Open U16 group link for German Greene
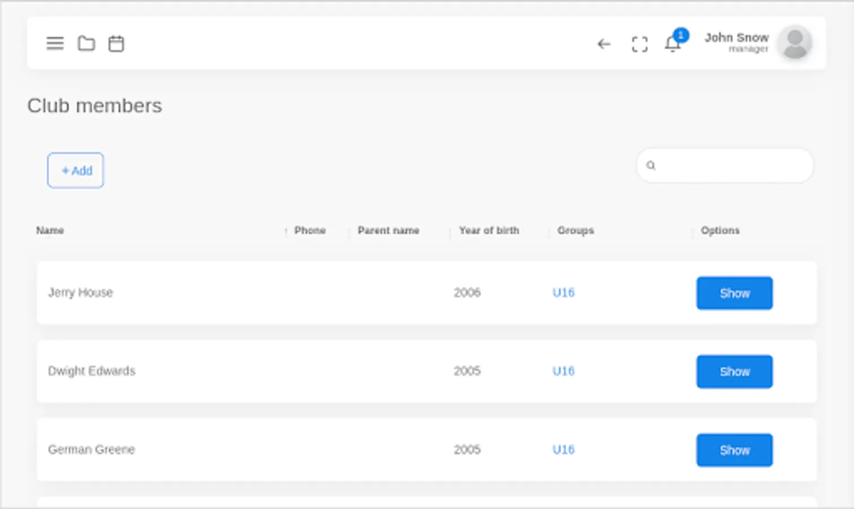The image size is (854, 509). (x=563, y=450)
